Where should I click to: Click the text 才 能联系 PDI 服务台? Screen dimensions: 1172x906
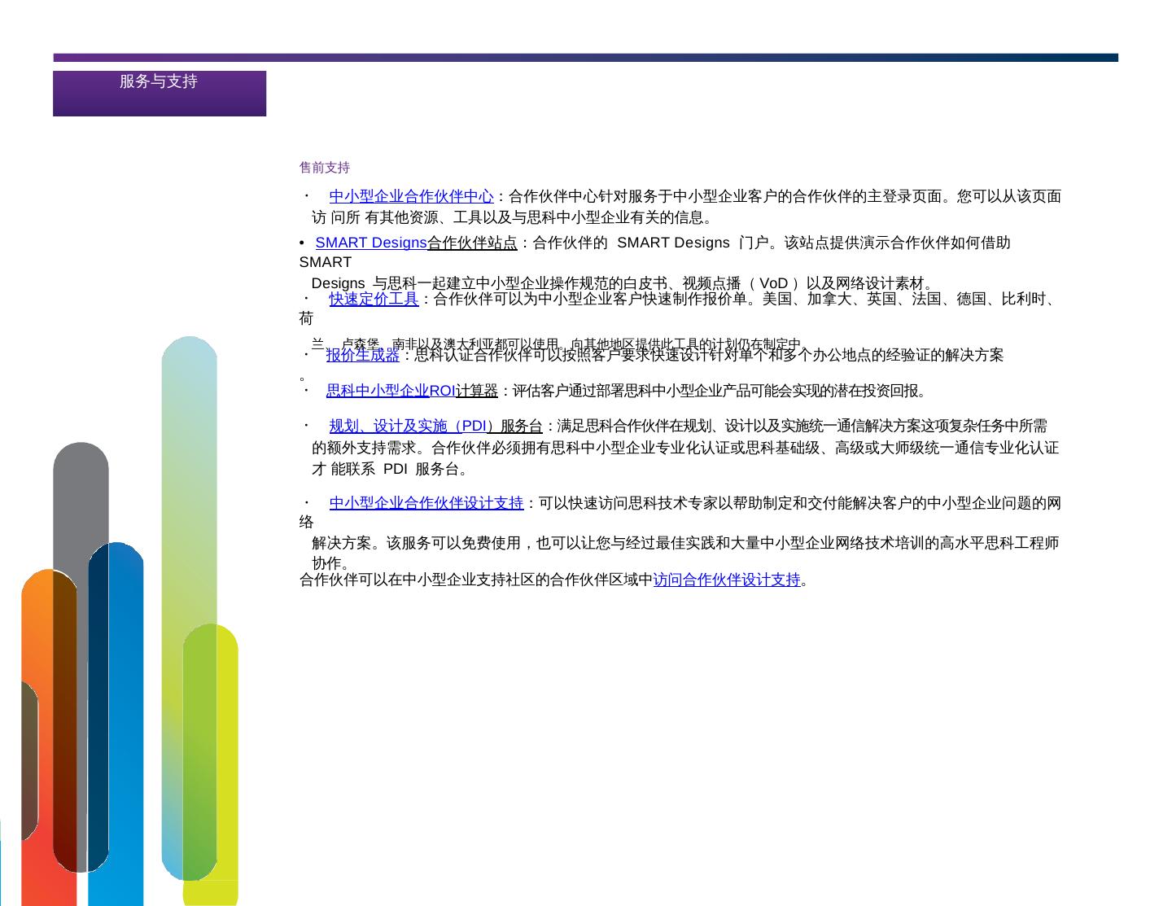click(x=386, y=469)
